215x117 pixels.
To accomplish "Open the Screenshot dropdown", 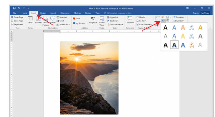I will tap(63, 24).
